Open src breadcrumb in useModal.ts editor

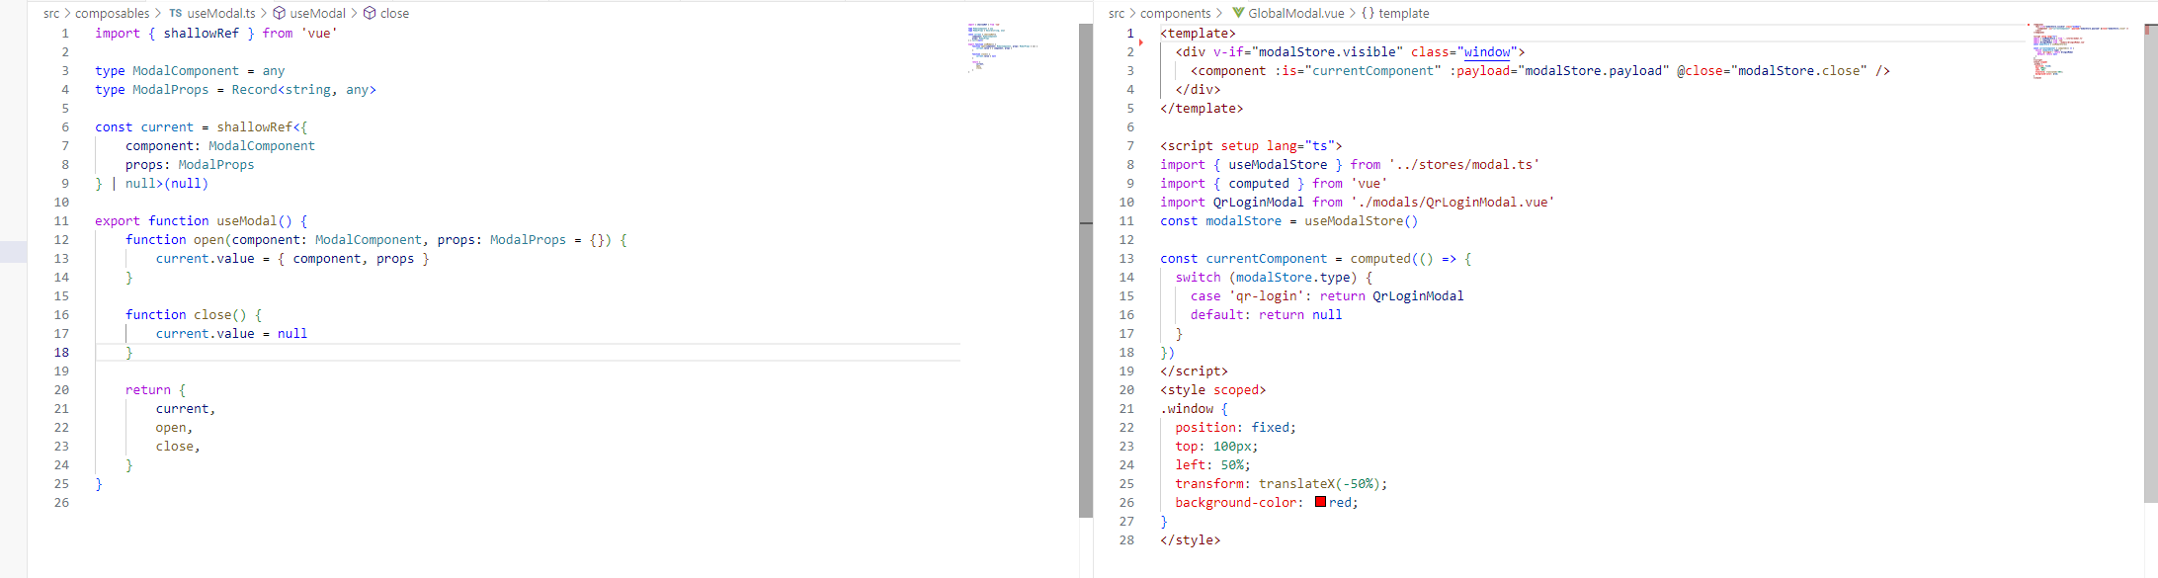click(51, 13)
